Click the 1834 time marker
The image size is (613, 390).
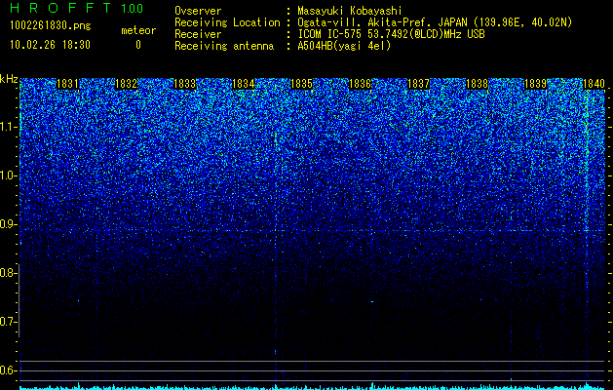(244, 84)
